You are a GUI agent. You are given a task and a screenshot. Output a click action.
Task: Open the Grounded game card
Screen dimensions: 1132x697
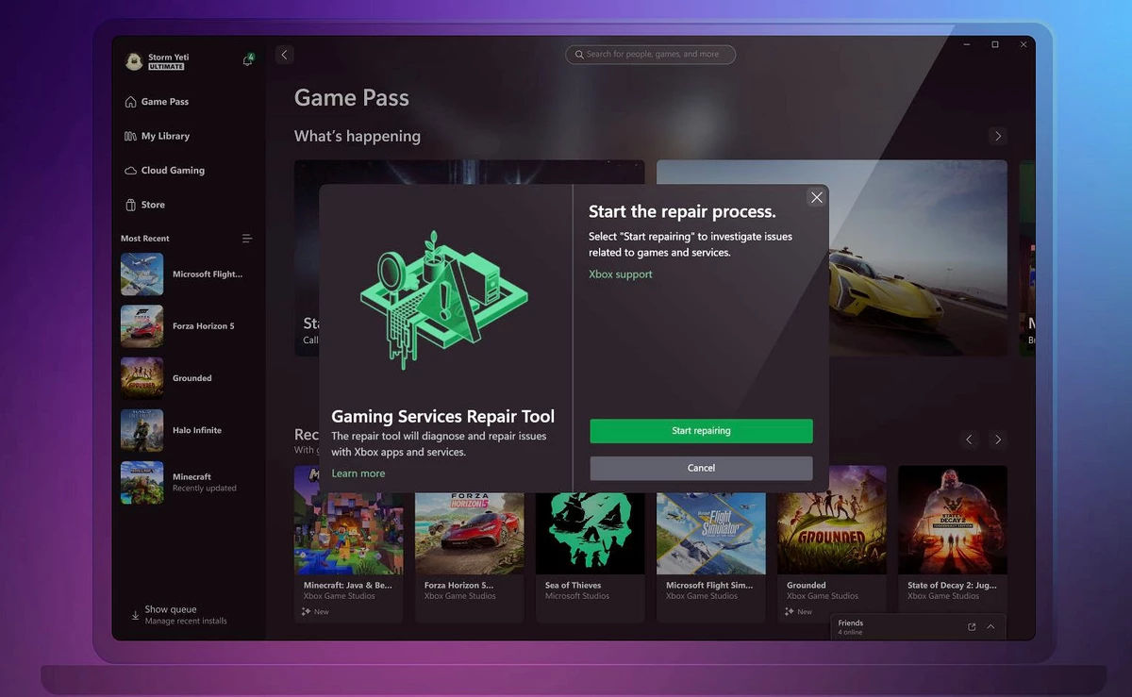832,543
